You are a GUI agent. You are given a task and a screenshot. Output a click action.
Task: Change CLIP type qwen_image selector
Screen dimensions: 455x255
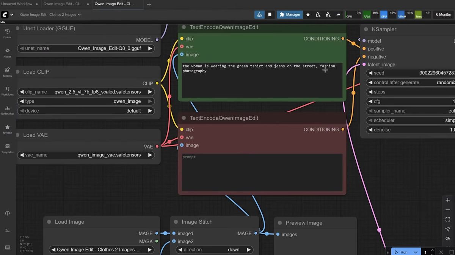[86, 101]
